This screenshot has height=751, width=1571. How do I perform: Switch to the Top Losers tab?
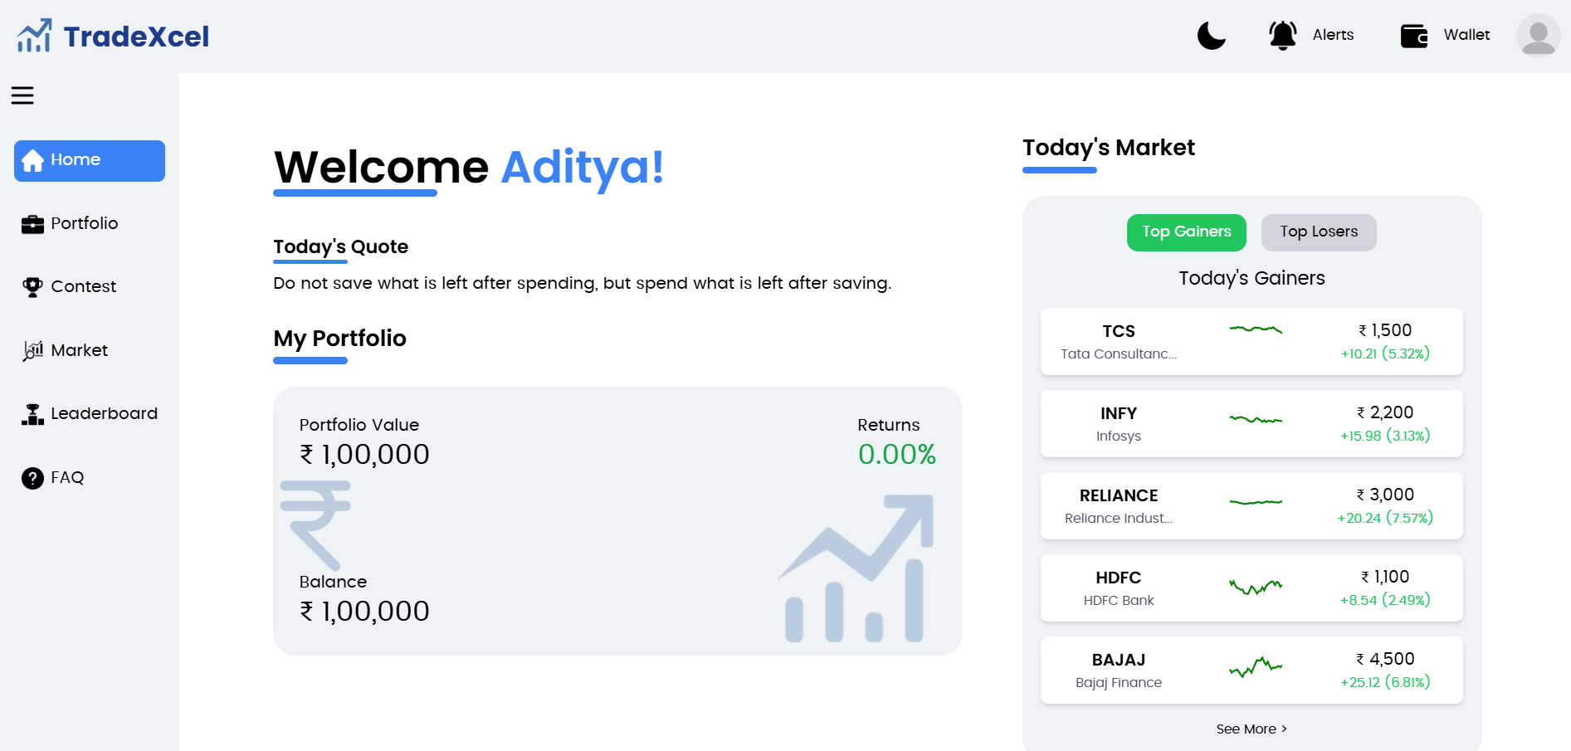1319,232
